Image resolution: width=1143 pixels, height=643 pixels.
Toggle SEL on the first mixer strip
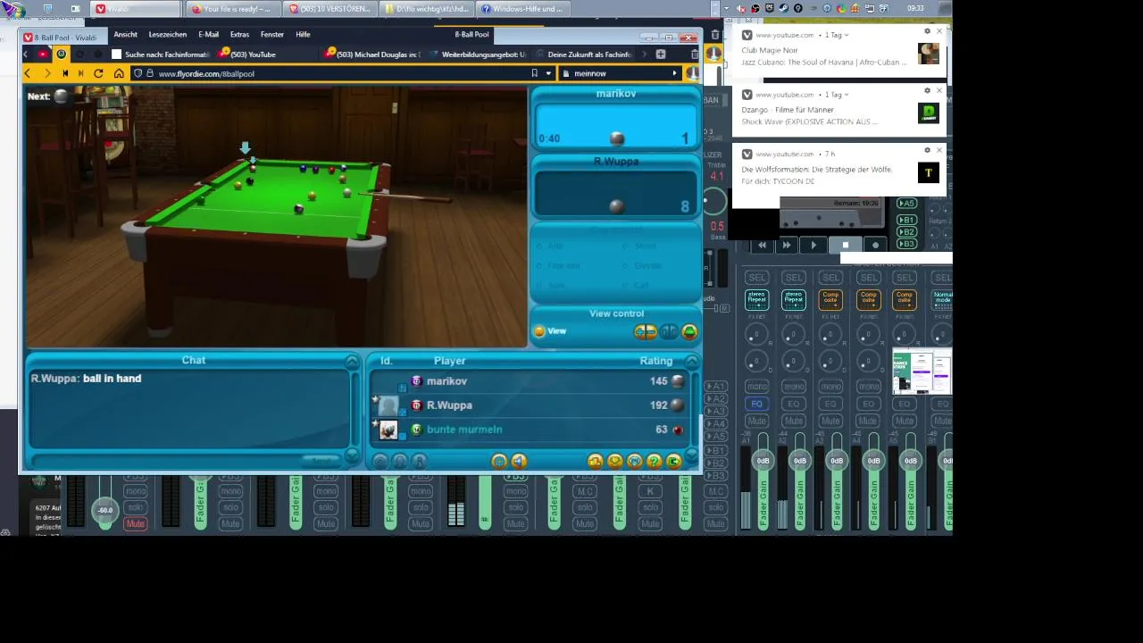click(x=756, y=278)
